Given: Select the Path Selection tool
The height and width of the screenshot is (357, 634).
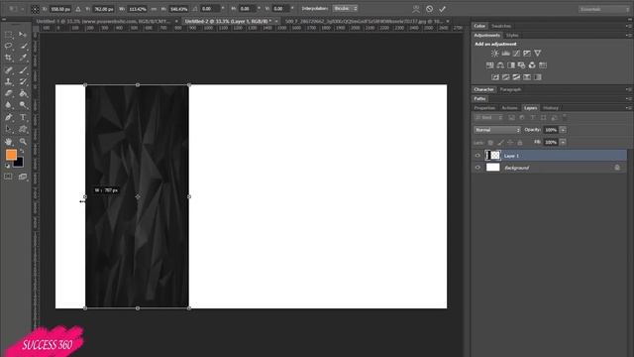Looking at the screenshot, I should point(9,129).
